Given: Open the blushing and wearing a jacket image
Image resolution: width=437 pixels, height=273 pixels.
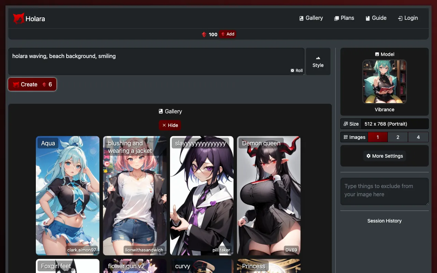Looking at the screenshot, I should (x=135, y=196).
